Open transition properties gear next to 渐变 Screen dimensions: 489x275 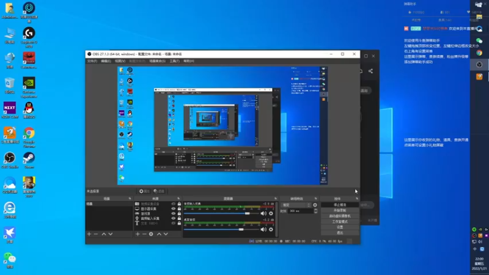click(x=315, y=205)
